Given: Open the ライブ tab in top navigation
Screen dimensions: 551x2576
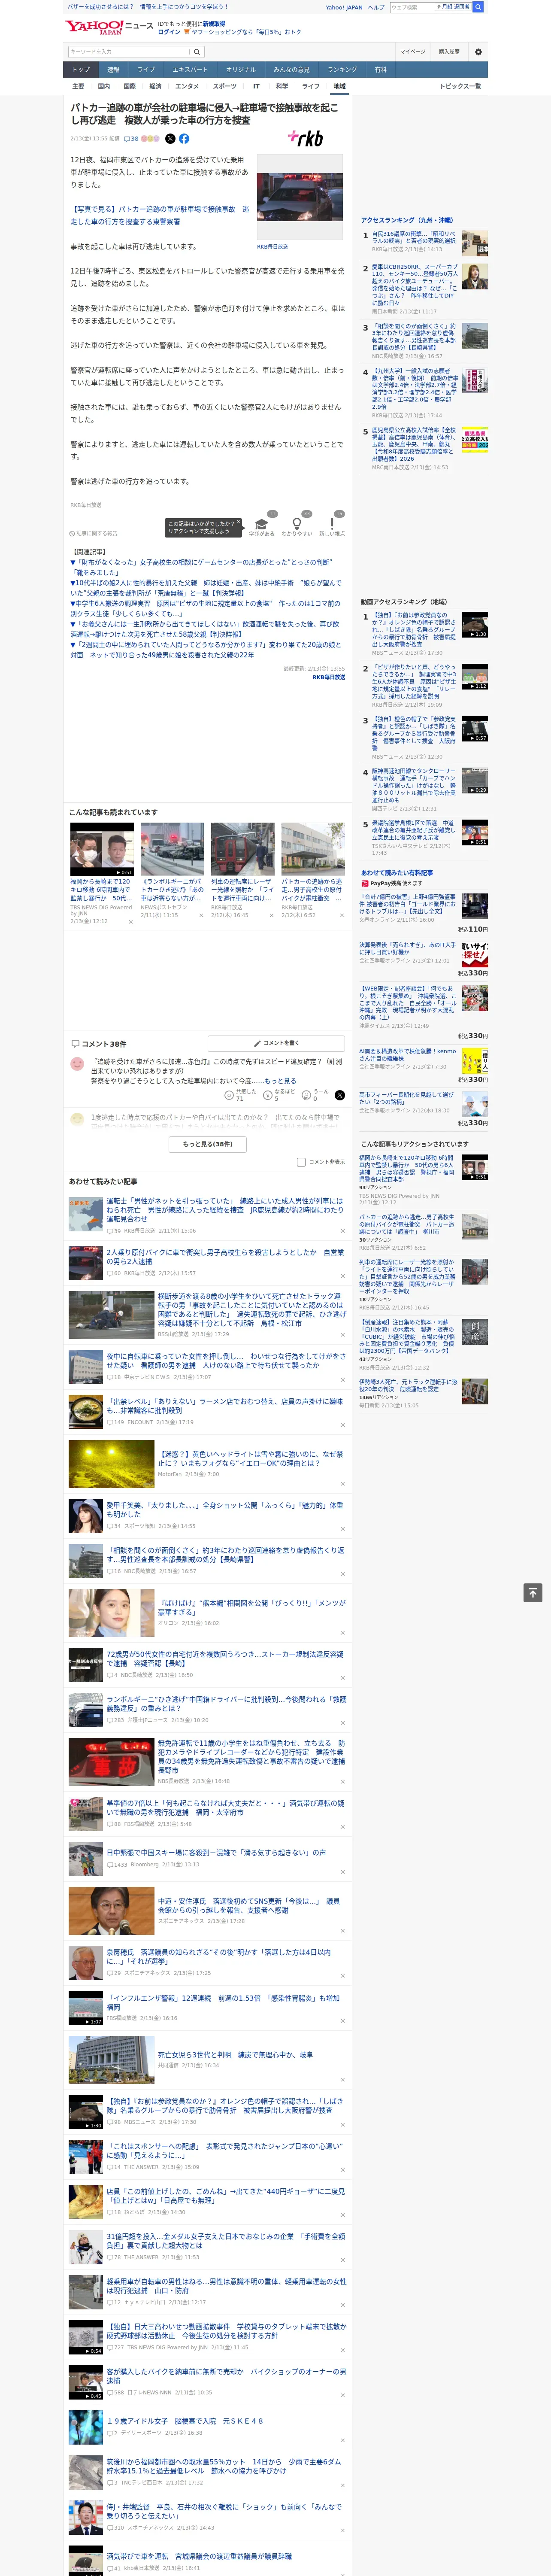Looking at the screenshot, I should tap(146, 69).
